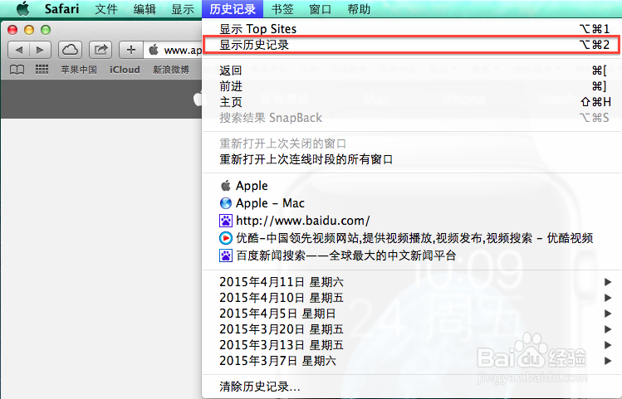622x399 pixels.
Task: Open the 文件 menu
Action: pyautogui.click(x=106, y=9)
